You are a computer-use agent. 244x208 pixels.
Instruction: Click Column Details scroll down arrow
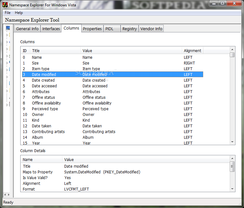coord(232,189)
